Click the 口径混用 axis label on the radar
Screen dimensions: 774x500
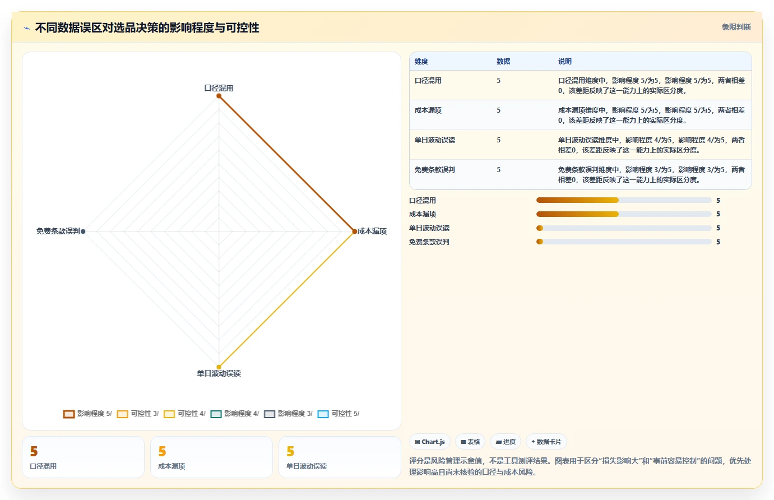click(219, 88)
